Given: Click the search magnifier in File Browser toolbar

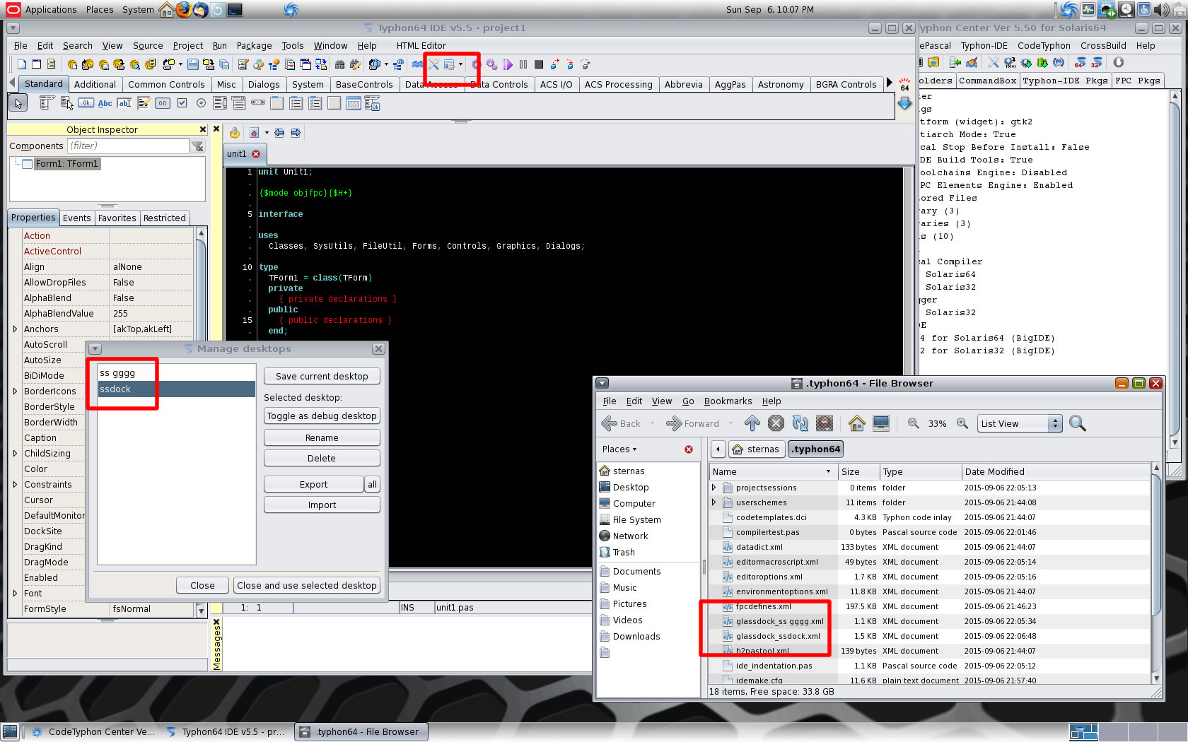Looking at the screenshot, I should tap(1078, 423).
